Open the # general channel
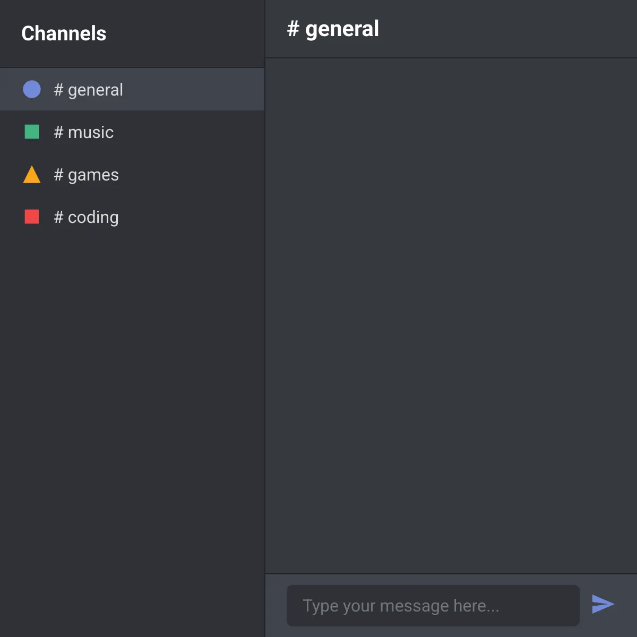This screenshot has height=637, width=637. (88, 90)
